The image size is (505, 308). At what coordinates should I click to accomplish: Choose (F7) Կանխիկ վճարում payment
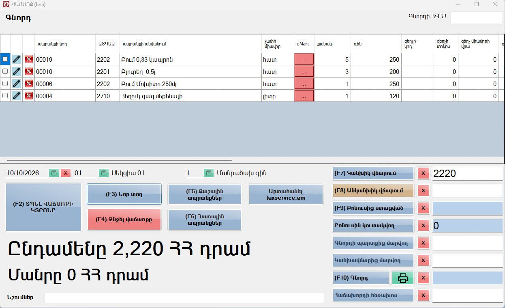373,173
